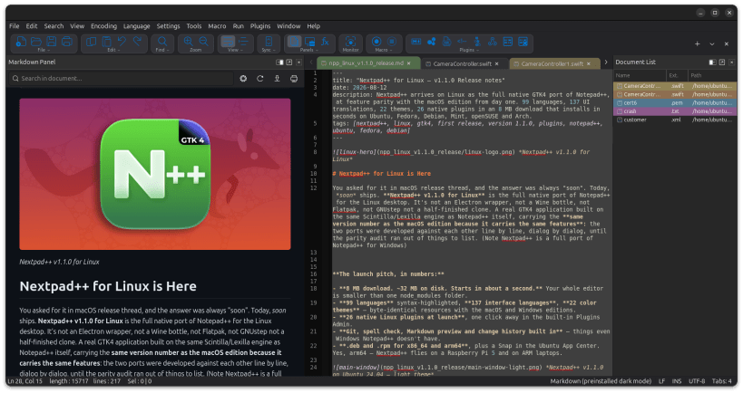Expand the Macro toolbar group dropdown
This screenshot has width=743, height=393.
click(384, 50)
